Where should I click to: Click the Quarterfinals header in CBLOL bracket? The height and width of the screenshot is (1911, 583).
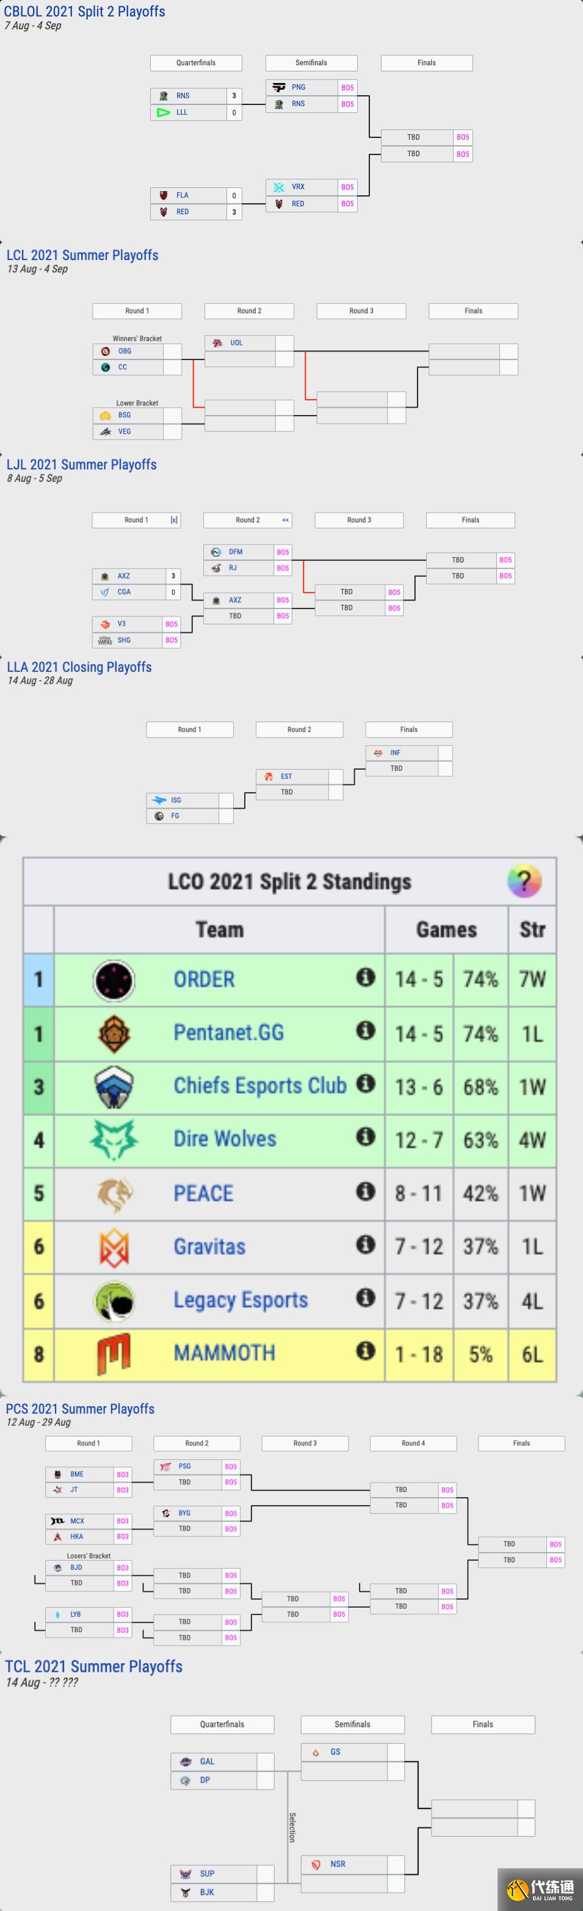[196, 63]
